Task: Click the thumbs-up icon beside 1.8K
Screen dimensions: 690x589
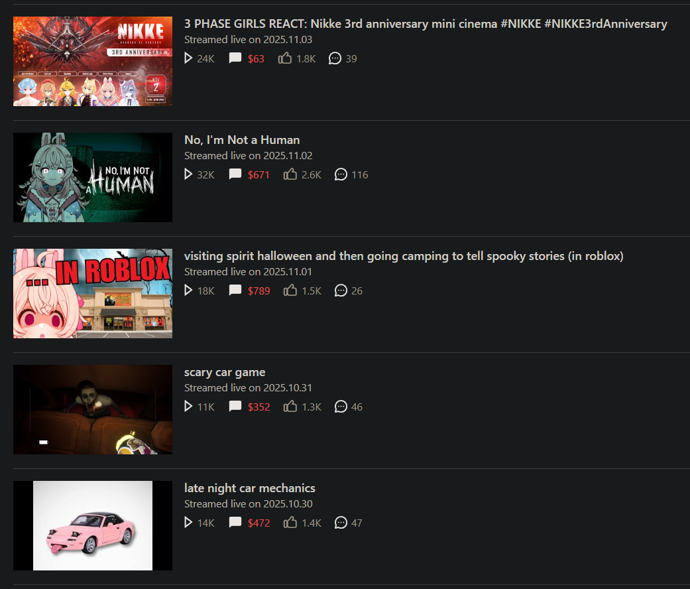Action: tap(285, 58)
